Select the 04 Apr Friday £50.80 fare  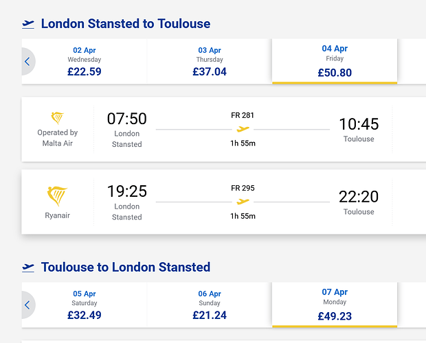click(x=335, y=61)
